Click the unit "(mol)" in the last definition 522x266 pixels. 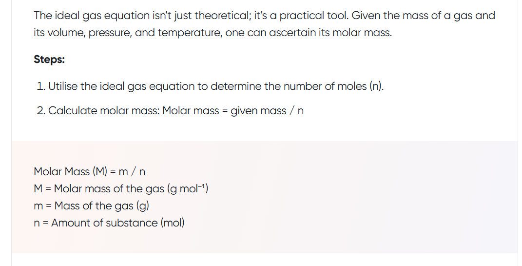[x=173, y=223]
